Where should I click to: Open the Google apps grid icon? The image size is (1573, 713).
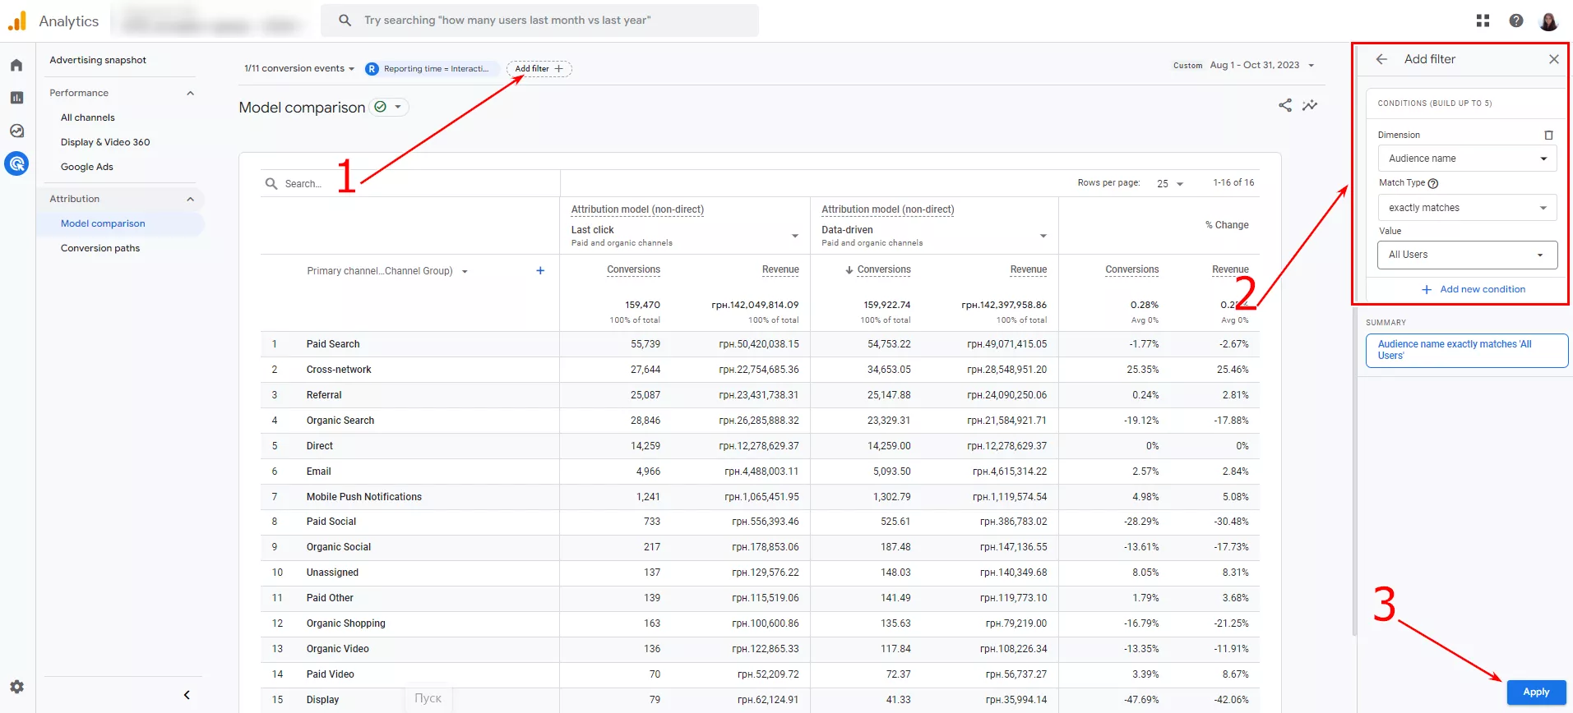coord(1483,21)
